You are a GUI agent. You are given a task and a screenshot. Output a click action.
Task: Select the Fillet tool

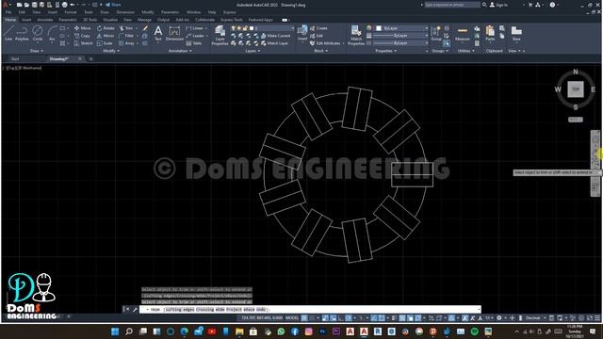(x=126, y=36)
